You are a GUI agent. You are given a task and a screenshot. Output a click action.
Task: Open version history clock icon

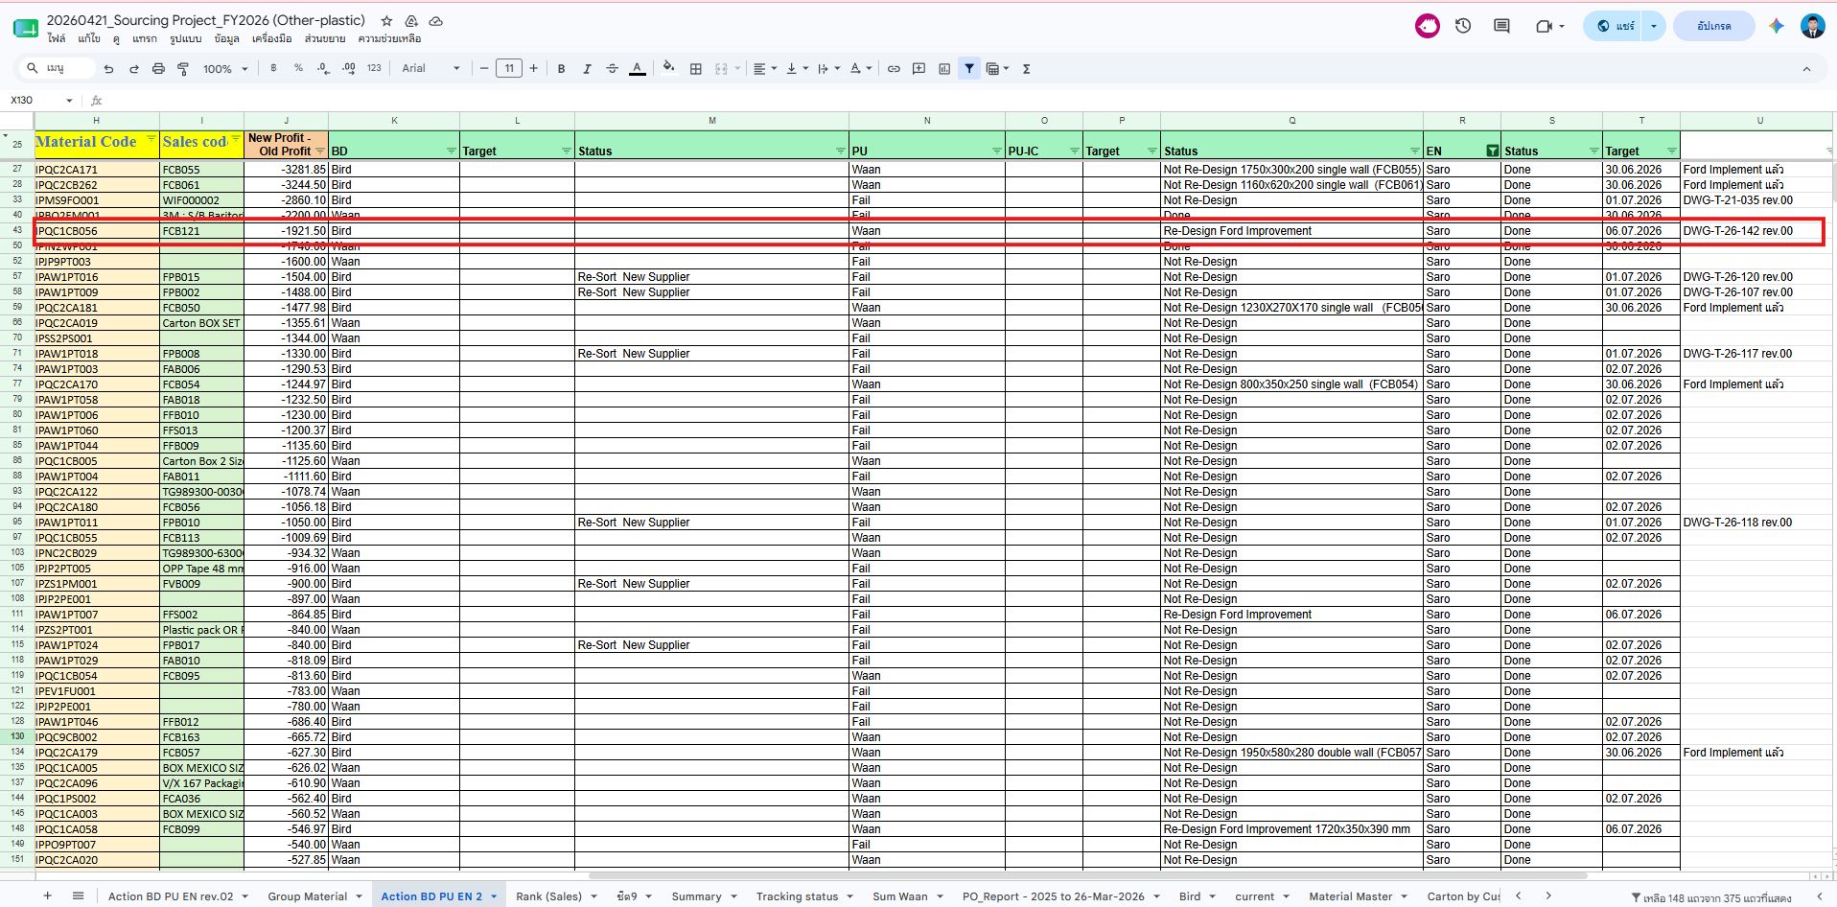click(x=1463, y=26)
